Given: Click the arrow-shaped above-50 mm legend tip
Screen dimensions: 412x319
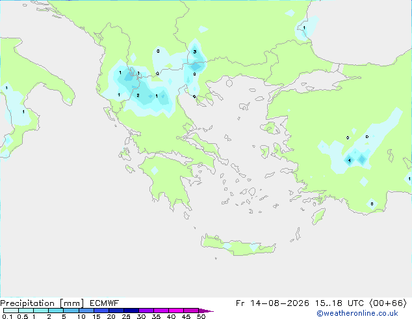Looking at the screenshot, I should click(x=206, y=311).
